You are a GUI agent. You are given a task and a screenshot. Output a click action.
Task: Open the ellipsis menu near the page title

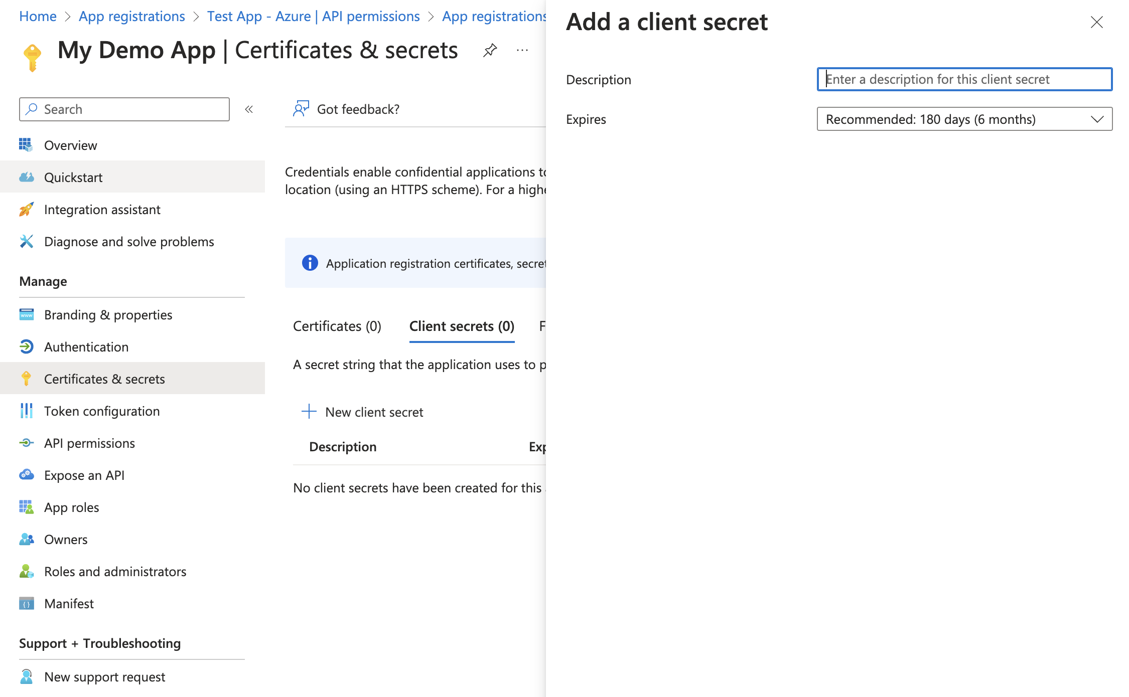tap(522, 50)
